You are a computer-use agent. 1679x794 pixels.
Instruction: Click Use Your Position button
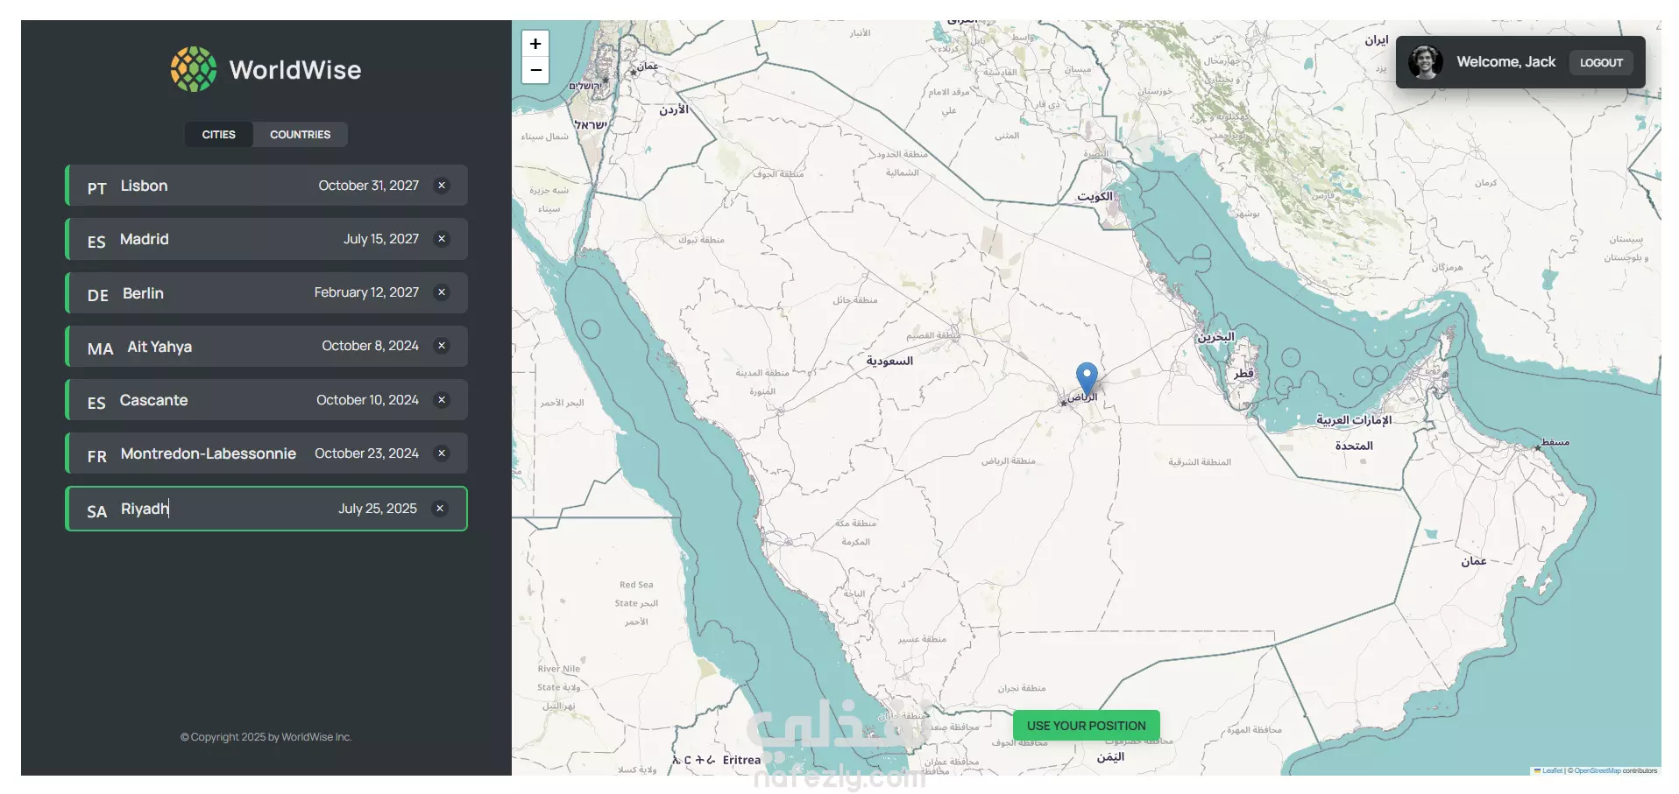pyautogui.click(x=1087, y=726)
